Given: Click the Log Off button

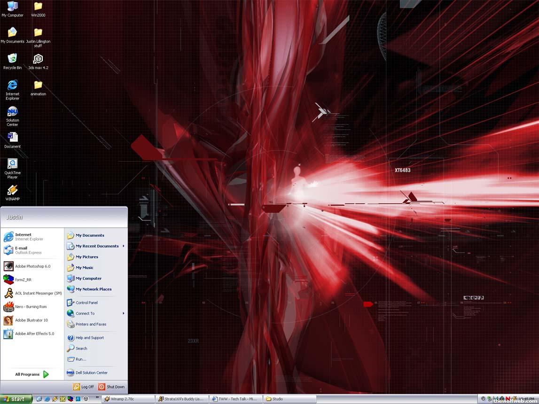Looking at the screenshot, I should (83, 387).
